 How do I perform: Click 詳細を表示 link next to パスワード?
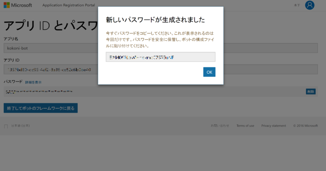[33, 82]
